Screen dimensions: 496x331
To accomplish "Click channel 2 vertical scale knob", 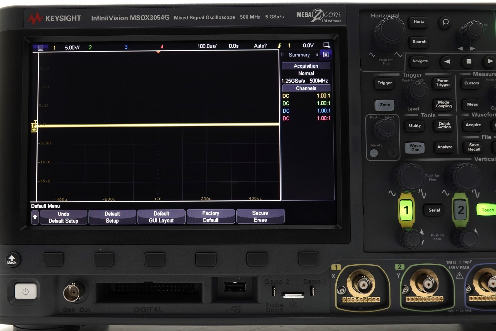I will pyautogui.click(x=464, y=177).
